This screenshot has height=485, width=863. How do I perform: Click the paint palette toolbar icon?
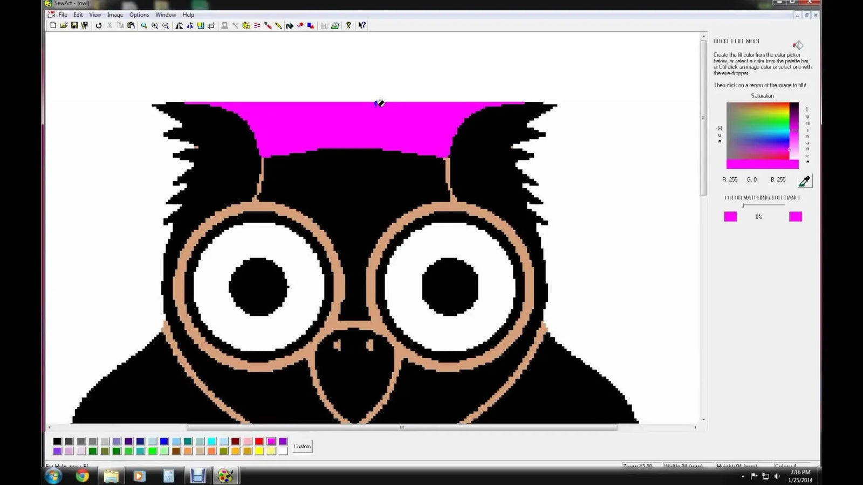click(x=246, y=25)
